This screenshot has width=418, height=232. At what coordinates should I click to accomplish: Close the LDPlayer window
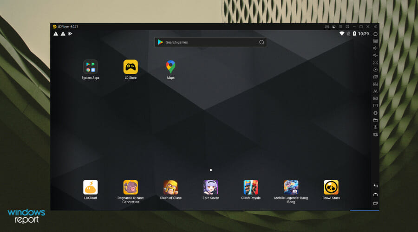coord(368,26)
